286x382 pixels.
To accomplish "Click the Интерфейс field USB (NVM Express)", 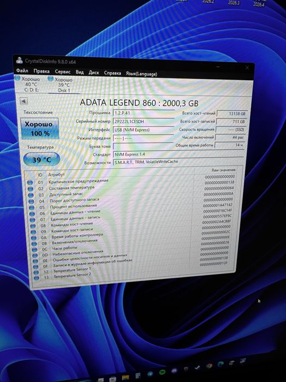I will coord(143,130).
